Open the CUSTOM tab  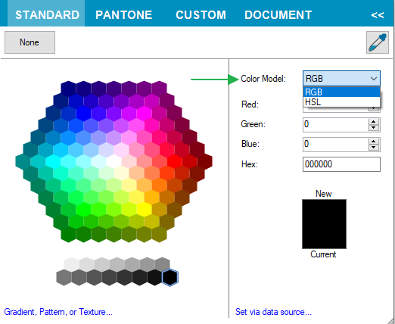[201, 15]
